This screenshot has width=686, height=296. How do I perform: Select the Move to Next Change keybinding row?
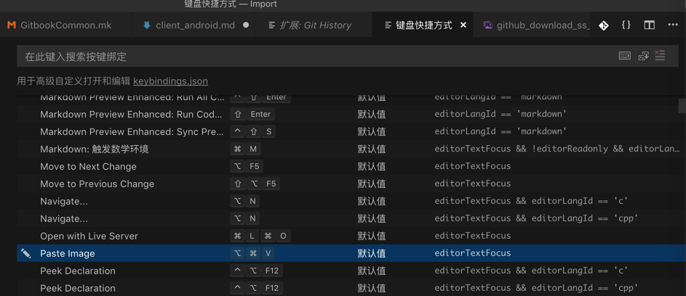pos(88,166)
